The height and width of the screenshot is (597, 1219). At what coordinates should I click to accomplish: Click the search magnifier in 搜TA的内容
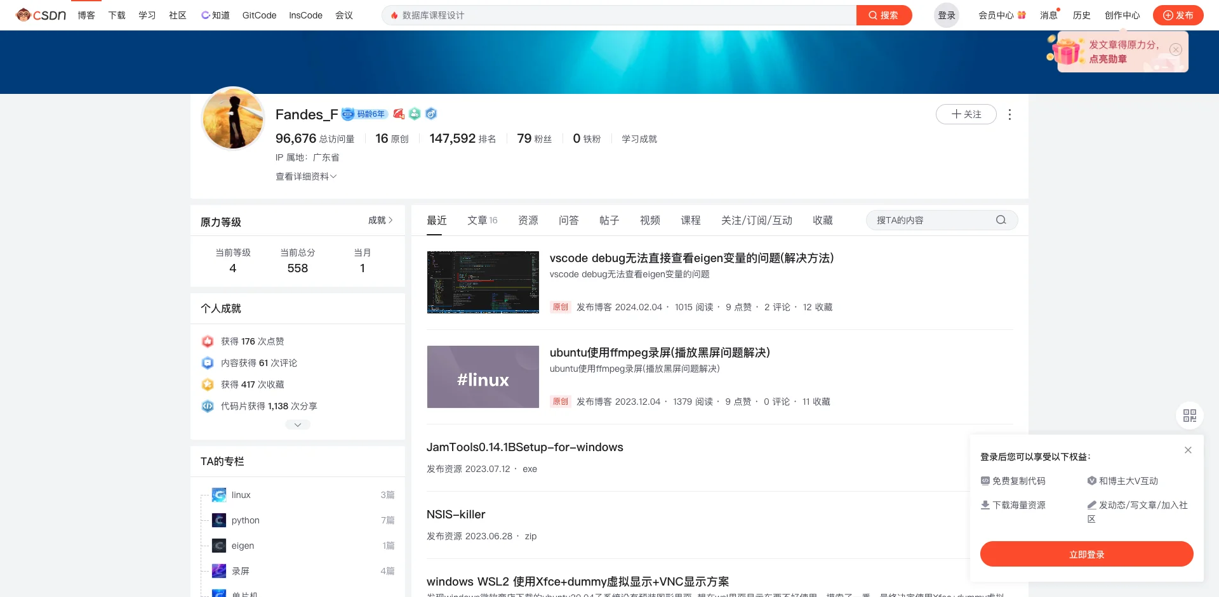[x=1001, y=220]
